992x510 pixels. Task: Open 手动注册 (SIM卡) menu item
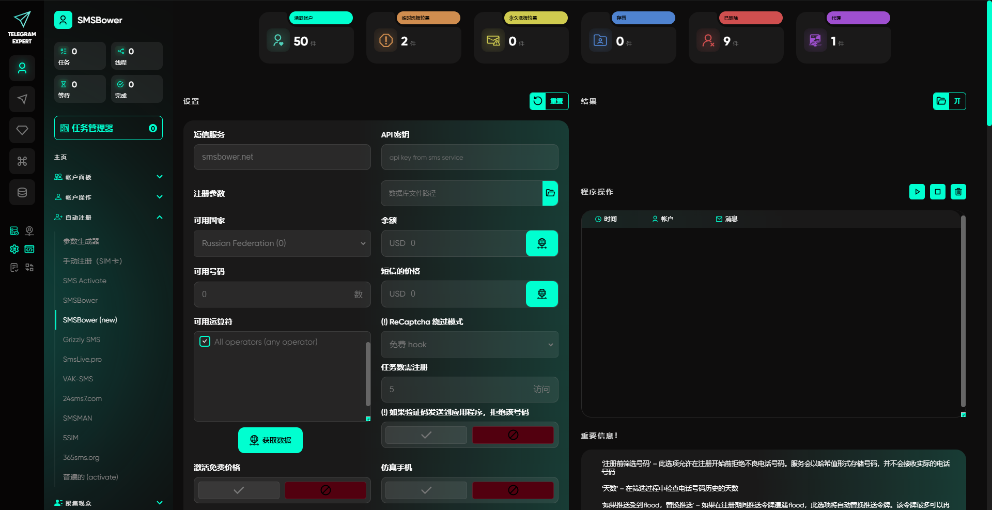click(92, 261)
